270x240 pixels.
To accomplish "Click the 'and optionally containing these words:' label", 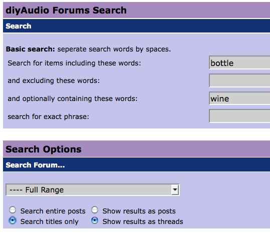I will pos(73,98).
